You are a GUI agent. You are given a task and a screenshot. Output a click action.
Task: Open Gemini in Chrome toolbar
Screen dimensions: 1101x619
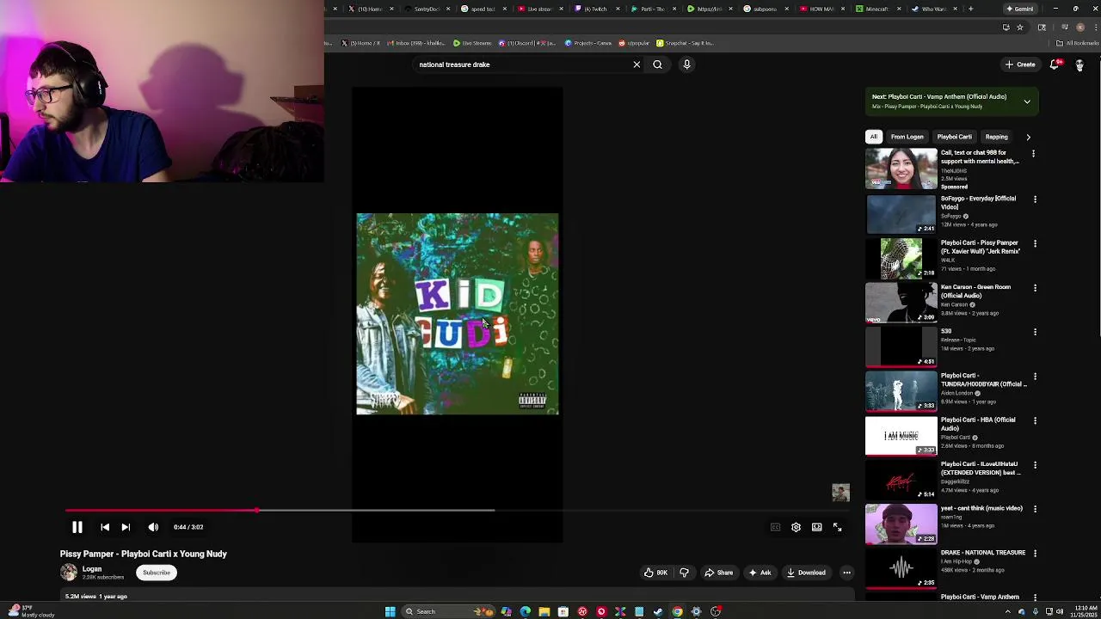pyautogui.click(x=1021, y=9)
